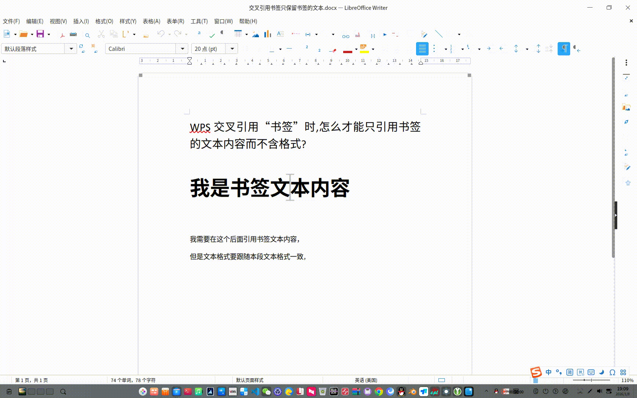The height and width of the screenshot is (398, 637).
Task: Switch the Sogou input method 中 toggle
Action: [x=548, y=372]
